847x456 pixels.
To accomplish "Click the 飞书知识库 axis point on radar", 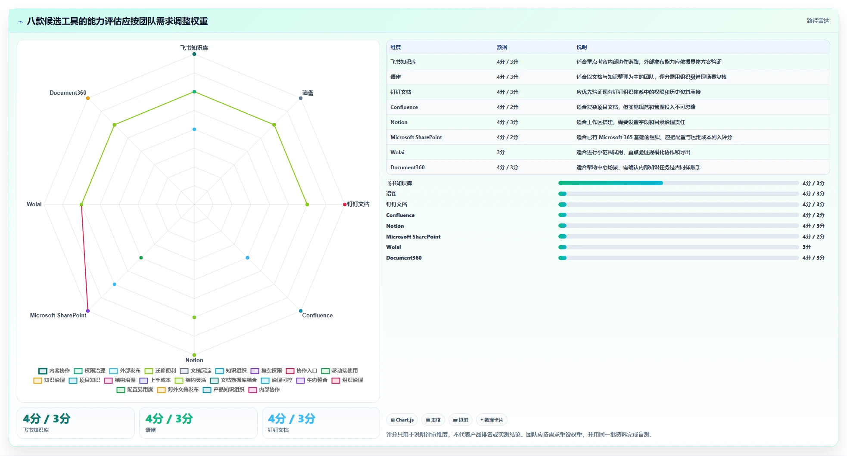I will tap(194, 54).
